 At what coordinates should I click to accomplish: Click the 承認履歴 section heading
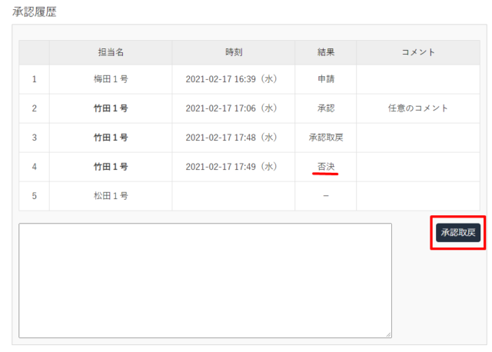(35, 12)
